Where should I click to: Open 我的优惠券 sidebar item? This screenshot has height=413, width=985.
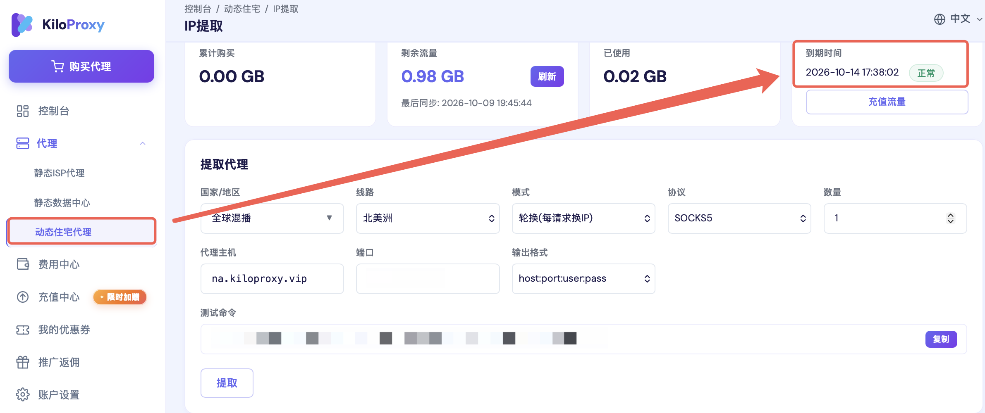pyautogui.click(x=64, y=330)
